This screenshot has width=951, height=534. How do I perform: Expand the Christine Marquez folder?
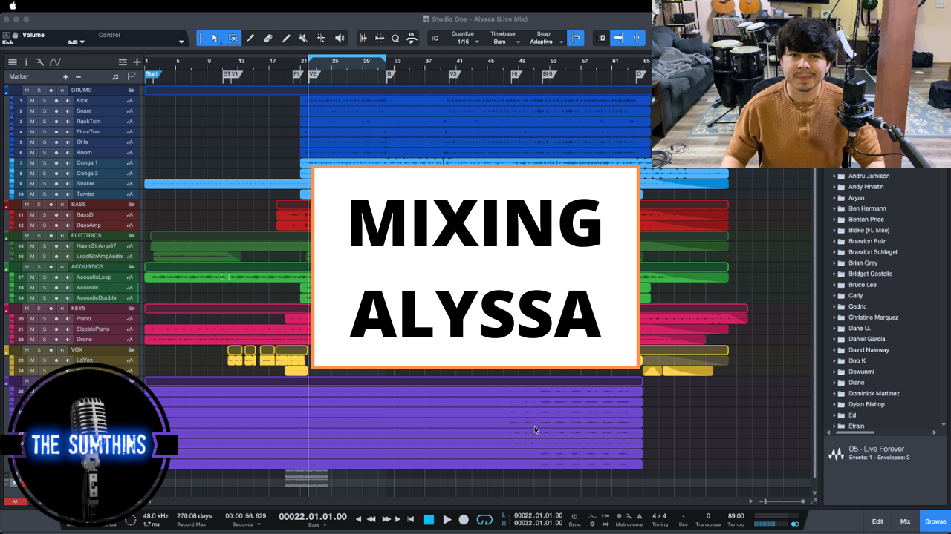click(x=834, y=317)
